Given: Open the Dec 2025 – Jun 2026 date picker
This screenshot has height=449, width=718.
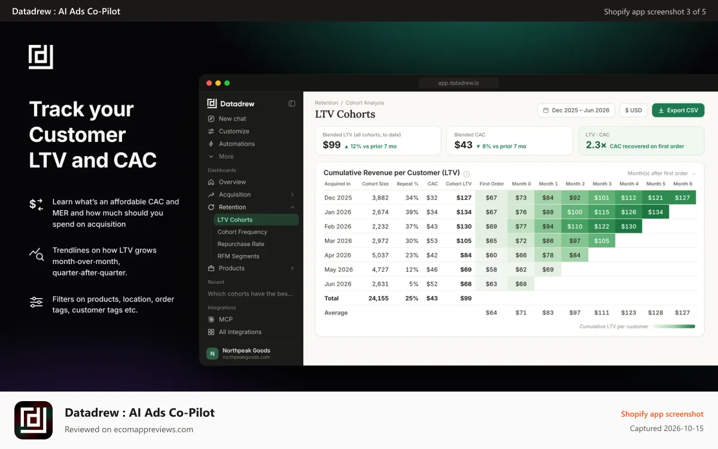Looking at the screenshot, I should (x=576, y=110).
